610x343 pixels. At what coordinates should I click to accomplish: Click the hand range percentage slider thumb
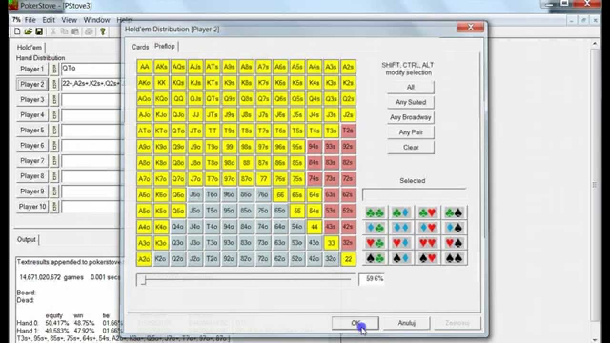(x=143, y=280)
